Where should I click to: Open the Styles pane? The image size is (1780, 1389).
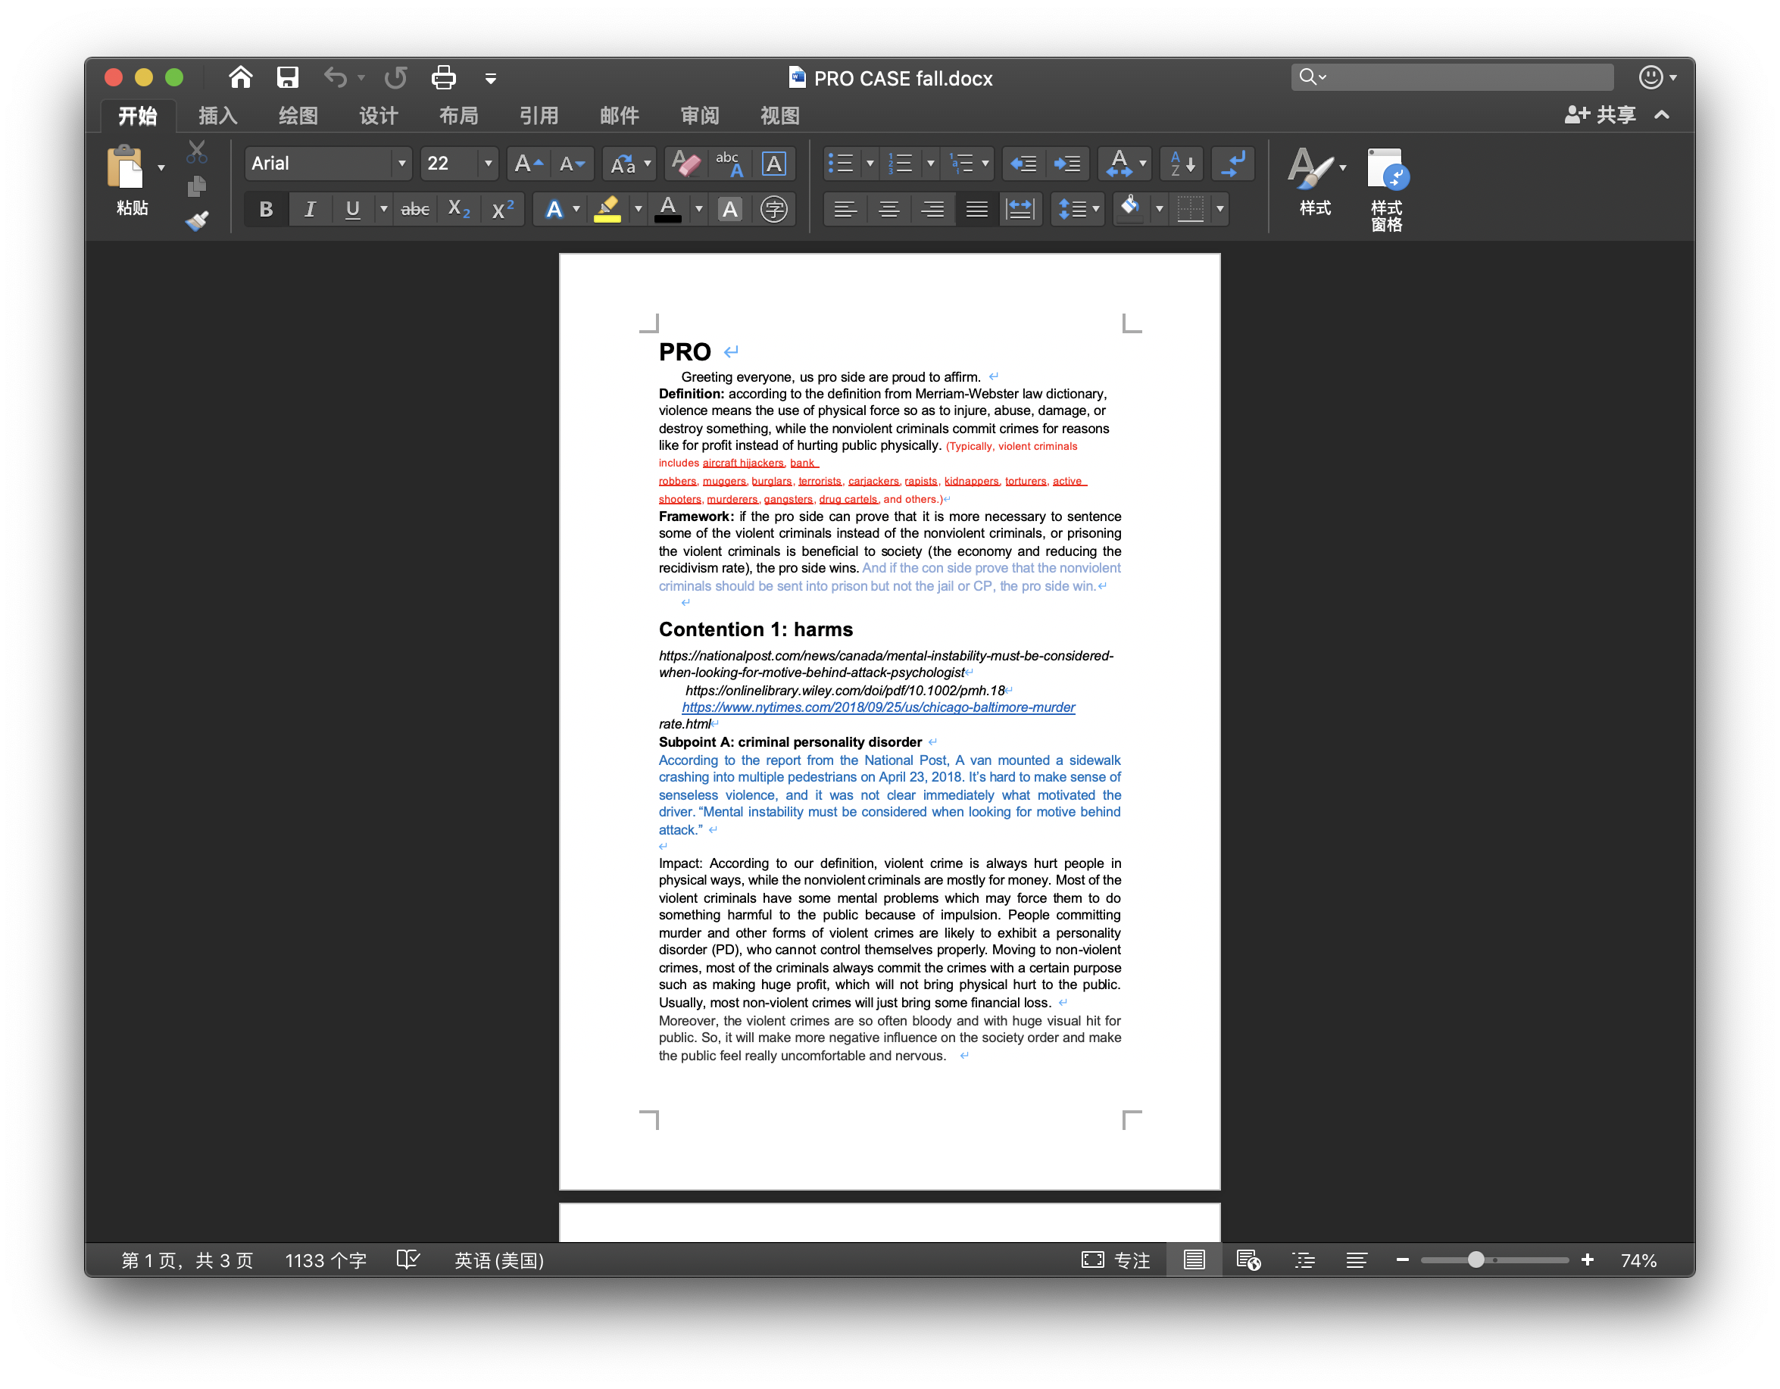point(1386,189)
